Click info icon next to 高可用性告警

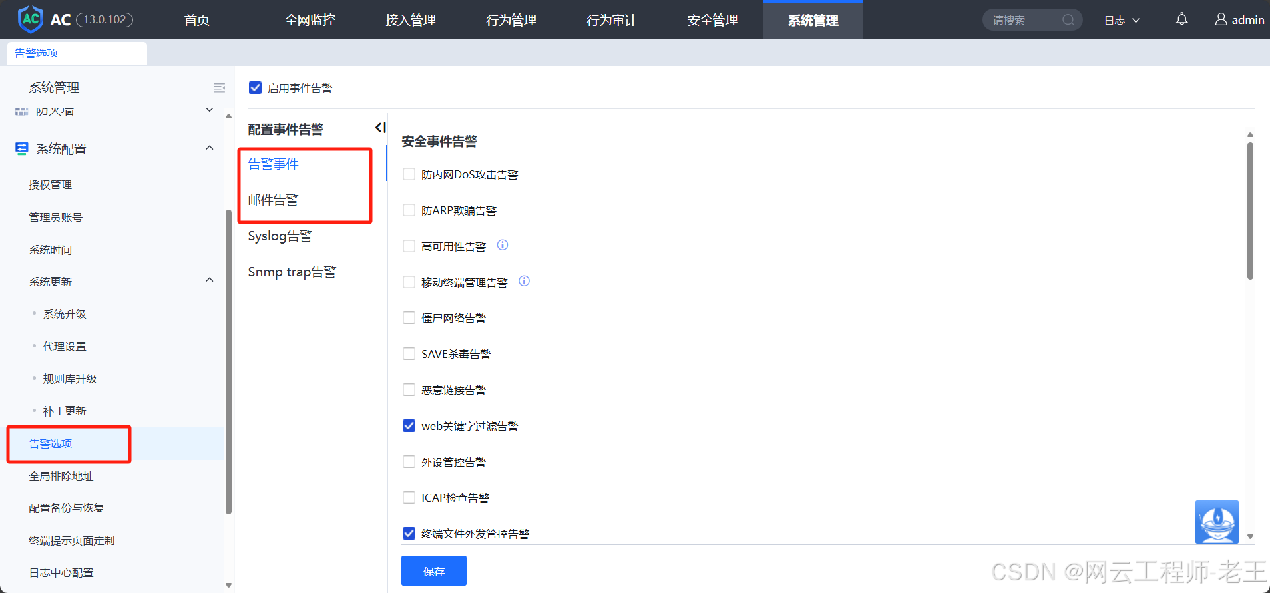503,245
